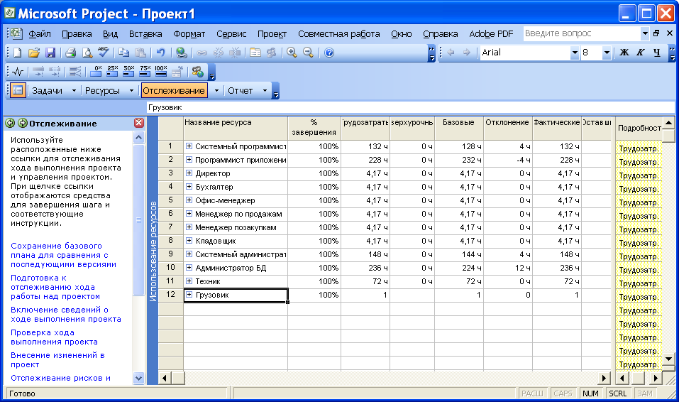Toggle Bold formatting (Ж)
The width and height of the screenshot is (679, 402).
624,53
